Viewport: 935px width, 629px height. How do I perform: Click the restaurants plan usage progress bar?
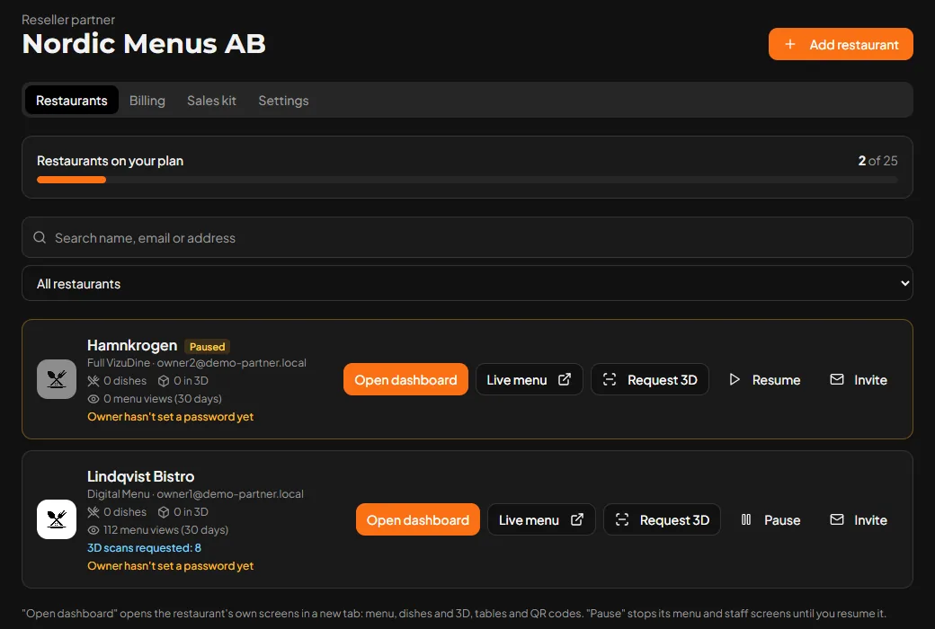tap(467, 180)
